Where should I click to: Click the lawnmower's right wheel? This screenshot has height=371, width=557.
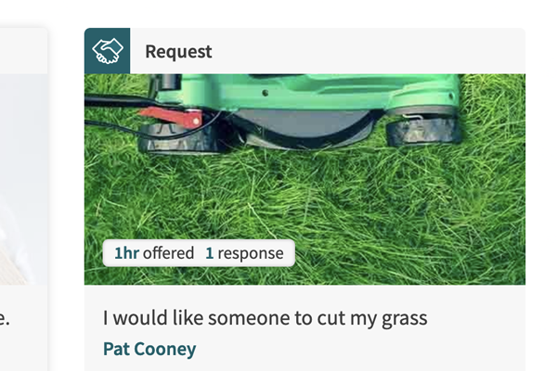point(423,131)
